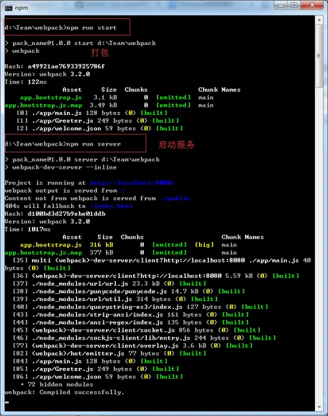Image resolution: width=328 pixels, height=416 pixels.
Task: Click the scrollbar up arrow
Action: tap(319, 20)
